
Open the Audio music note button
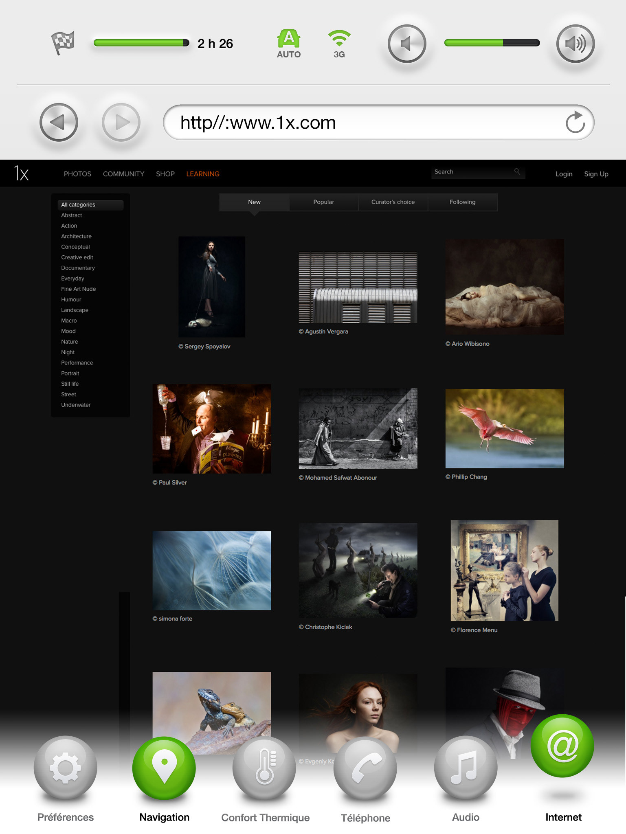coord(466,768)
